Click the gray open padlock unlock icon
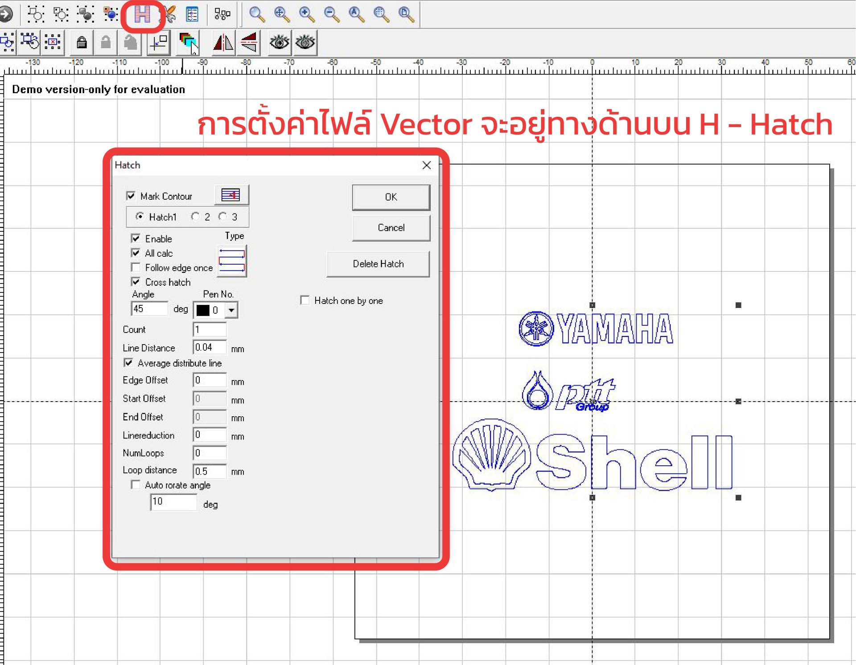This screenshot has height=665, width=856. [x=106, y=42]
